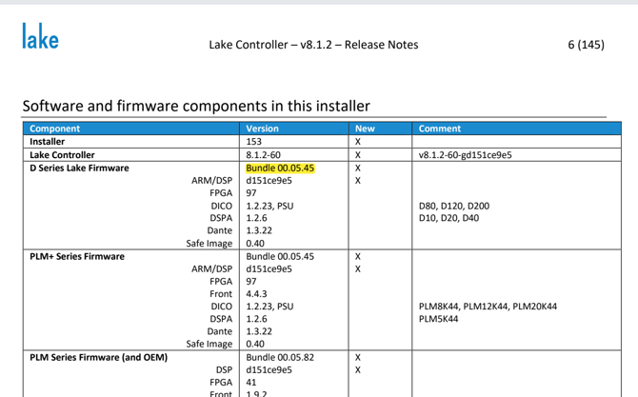Select the Front version 4.4.3 cell

pyautogui.click(x=257, y=294)
